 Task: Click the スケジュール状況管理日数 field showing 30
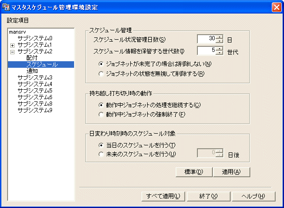coord(207,39)
